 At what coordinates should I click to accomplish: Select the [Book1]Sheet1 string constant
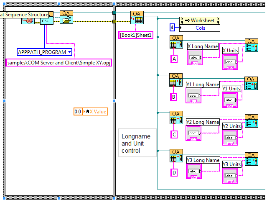pos(136,35)
